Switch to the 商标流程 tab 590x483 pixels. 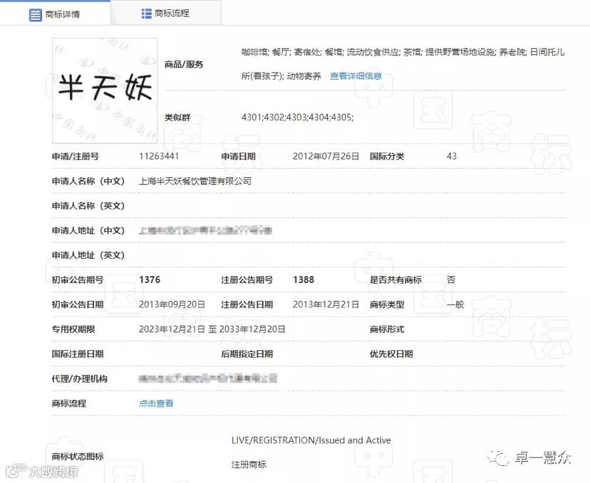(x=165, y=14)
